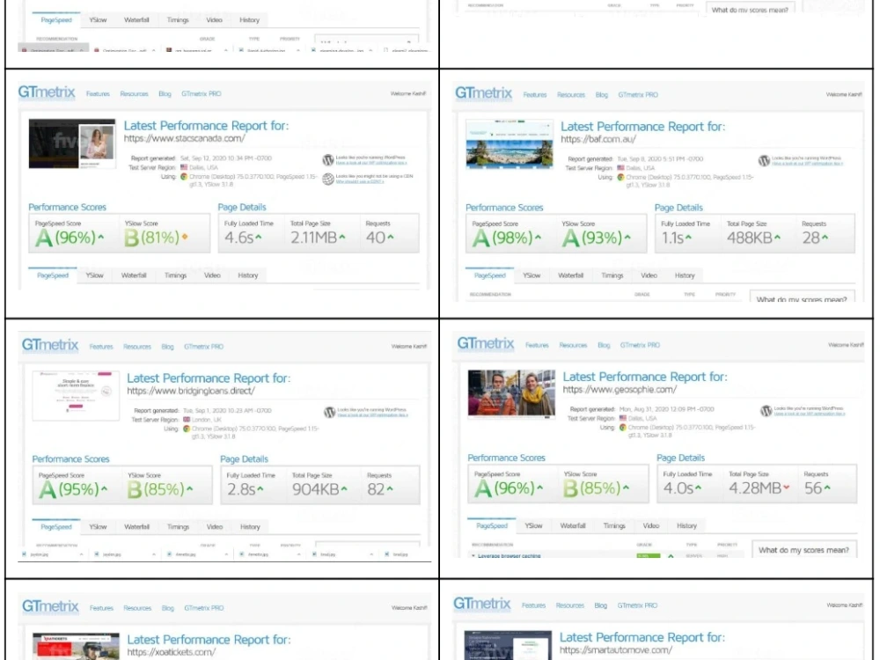Click USA flag icon in stacscanada.com report
Screen dimensions: 880x660
pyautogui.click(x=184, y=167)
